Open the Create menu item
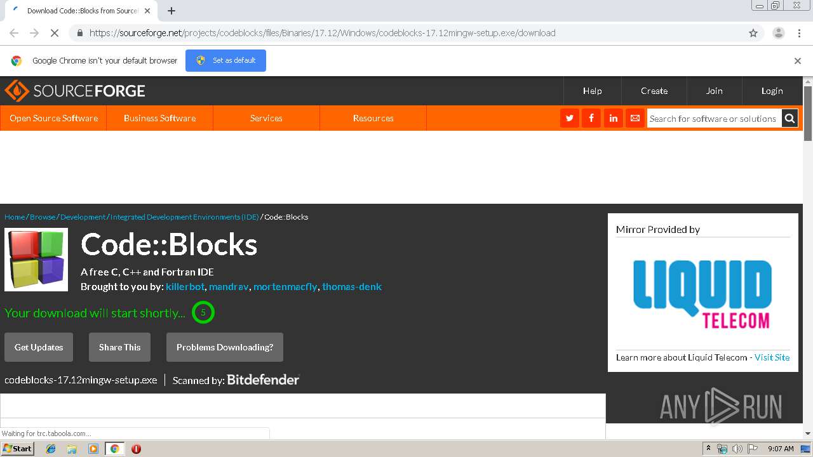The image size is (813, 457). 654,91
